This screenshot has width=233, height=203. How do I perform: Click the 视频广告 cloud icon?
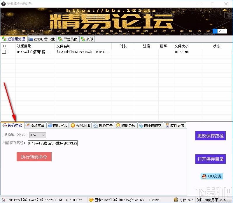[96, 126]
